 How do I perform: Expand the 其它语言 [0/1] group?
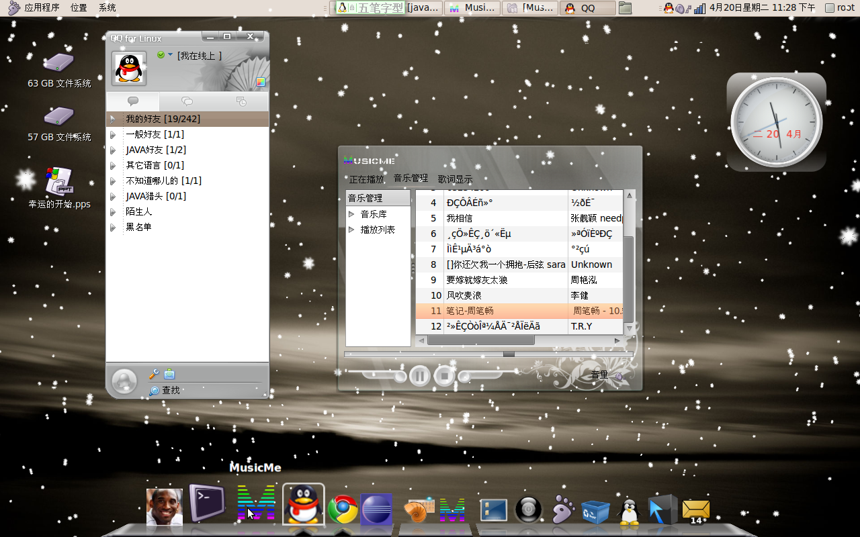coord(113,165)
